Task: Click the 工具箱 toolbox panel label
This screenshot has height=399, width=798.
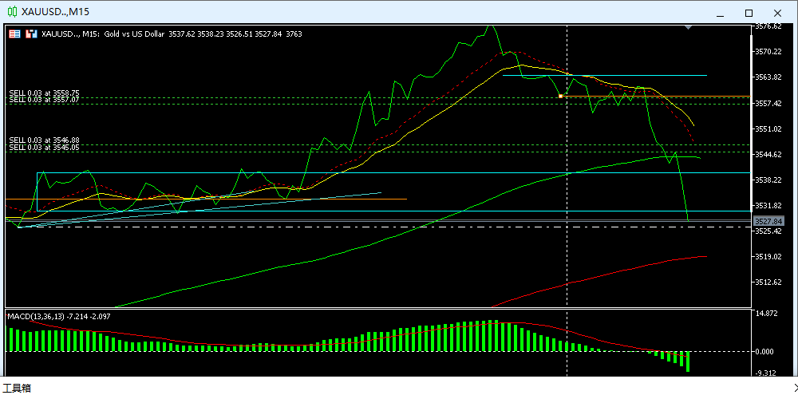Action: coord(17,389)
